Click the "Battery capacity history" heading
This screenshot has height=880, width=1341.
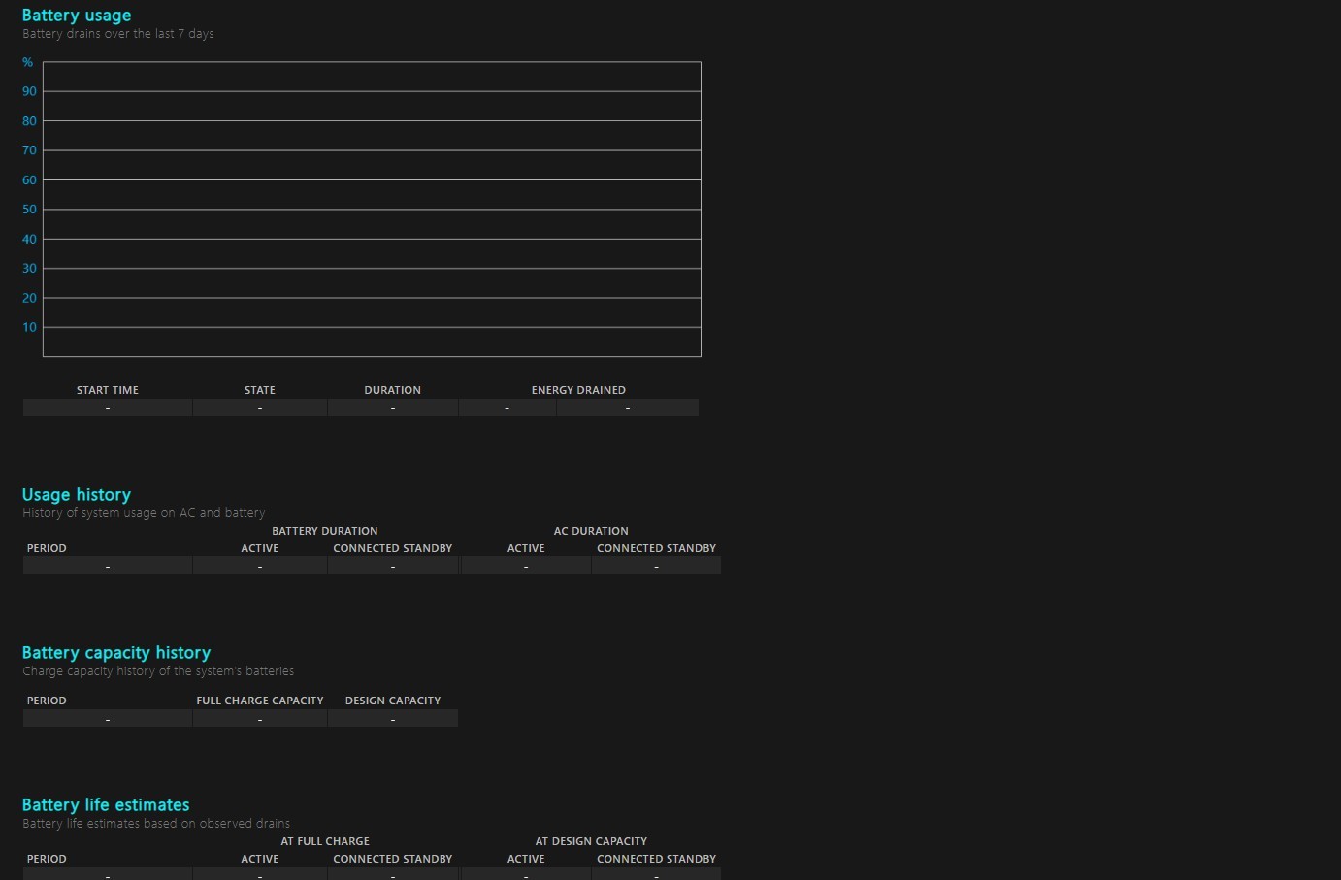click(x=116, y=653)
